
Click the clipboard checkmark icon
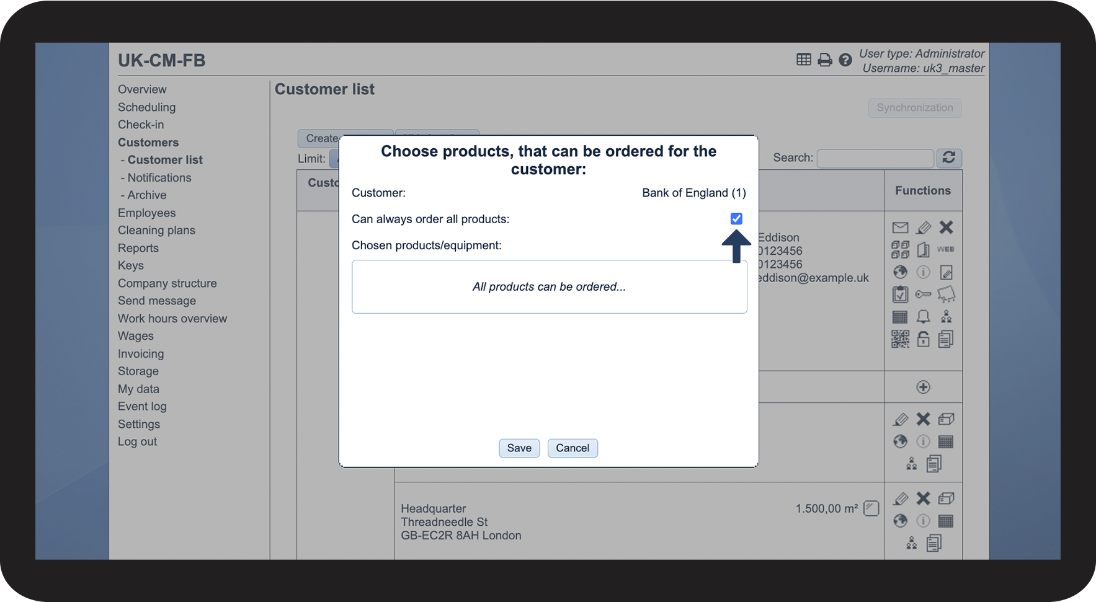[900, 294]
